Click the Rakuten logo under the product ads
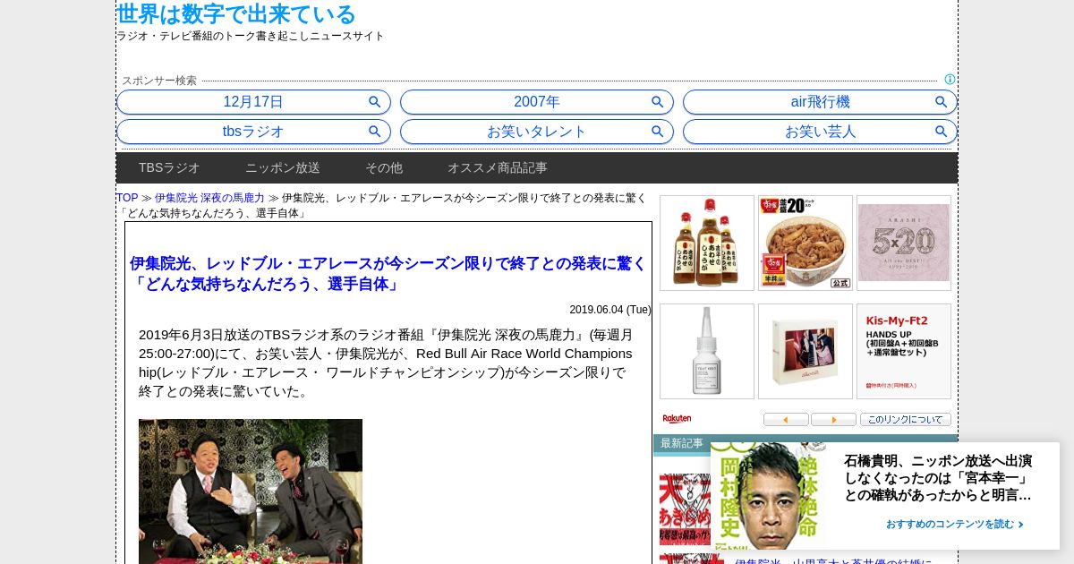The height and width of the screenshot is (564, 1074). pos(677,419)
